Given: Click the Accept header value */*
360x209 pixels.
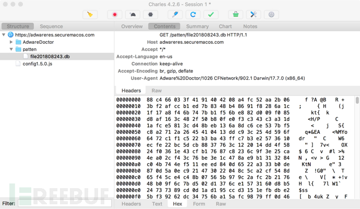Looking at the screenshot, I should coord(163,50).
